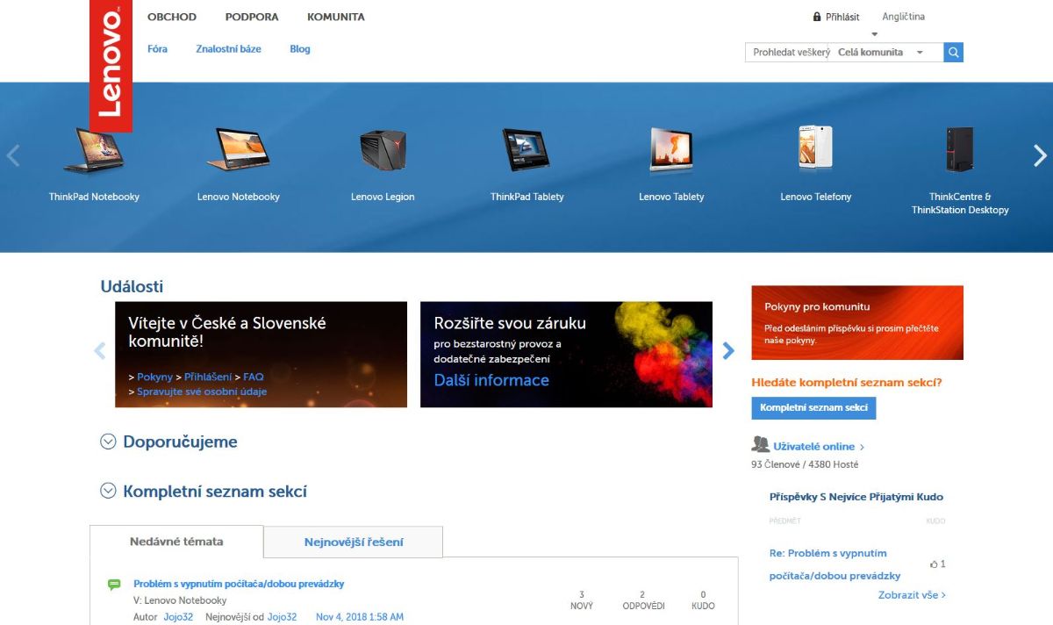Click the blue search magnifier button
Viewport: 1053px width, 625px height.
coord(954,53)
